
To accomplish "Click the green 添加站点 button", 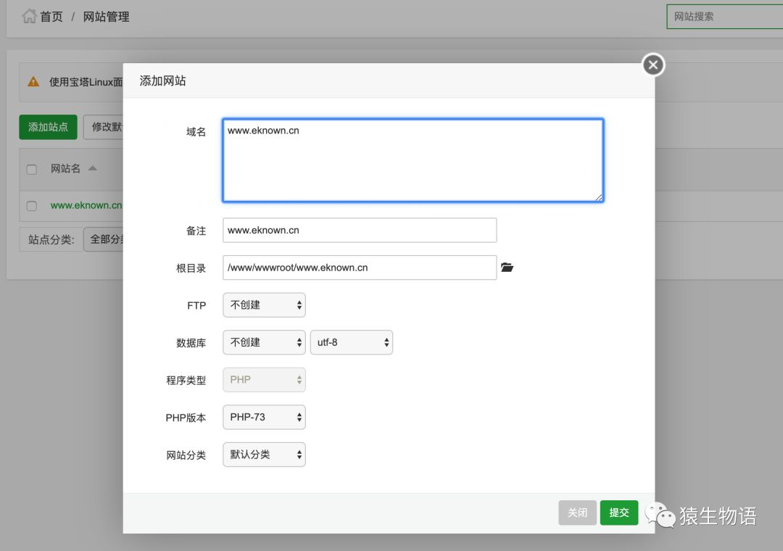I will click(x=48, y=127).
